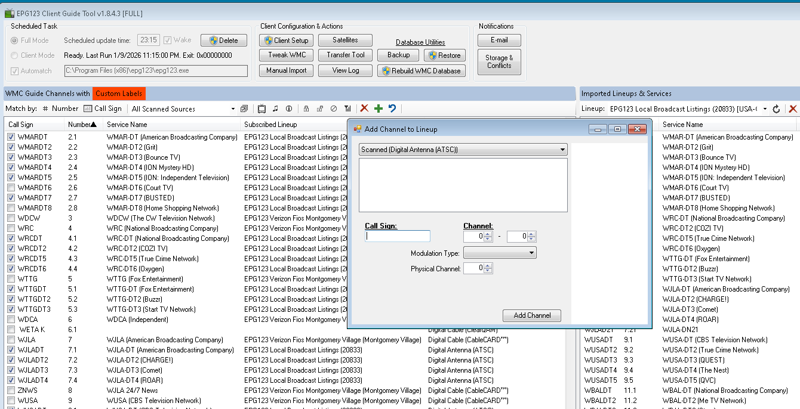Toggle the WMARDT6 channel checkbox
The height and width of the screenshot is (409, 800).
pos(11,188)
